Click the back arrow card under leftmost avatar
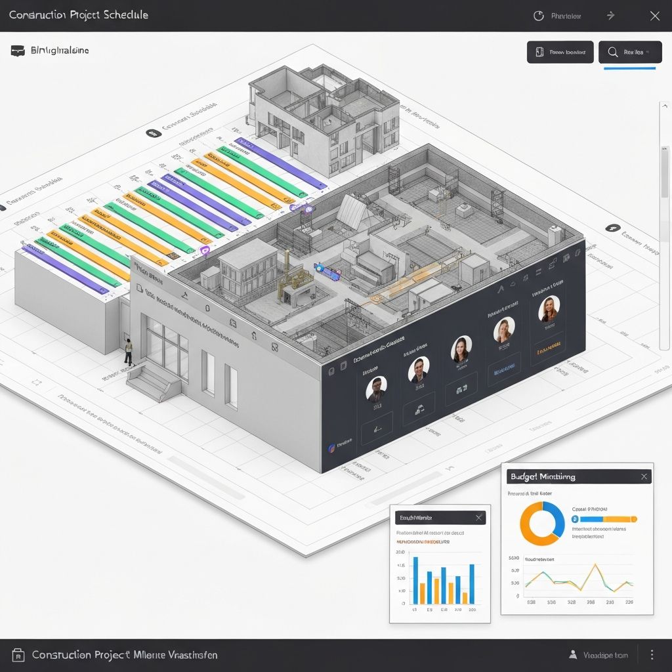672x672 pixels. (x=377, y=428)
